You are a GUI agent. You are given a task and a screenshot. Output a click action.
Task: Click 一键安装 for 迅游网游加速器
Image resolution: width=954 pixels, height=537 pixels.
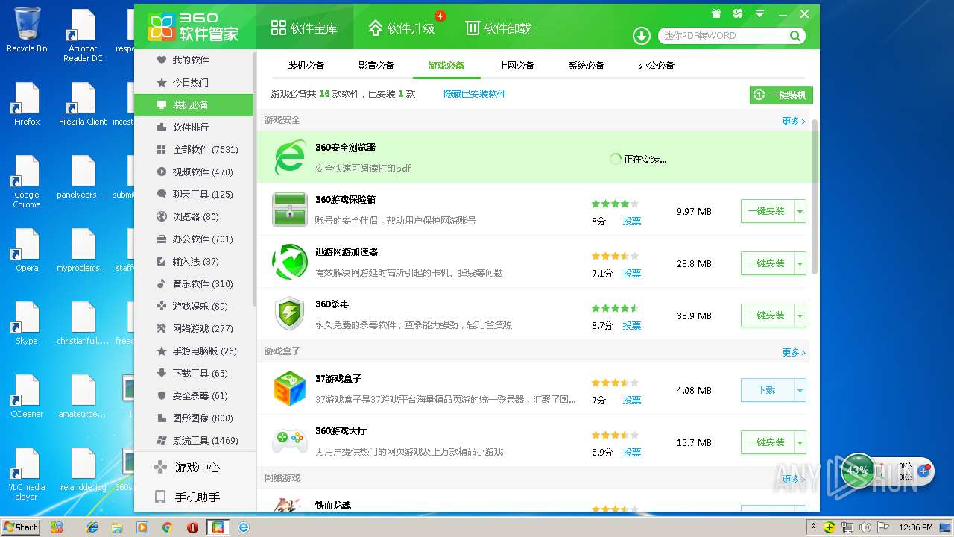767,263
